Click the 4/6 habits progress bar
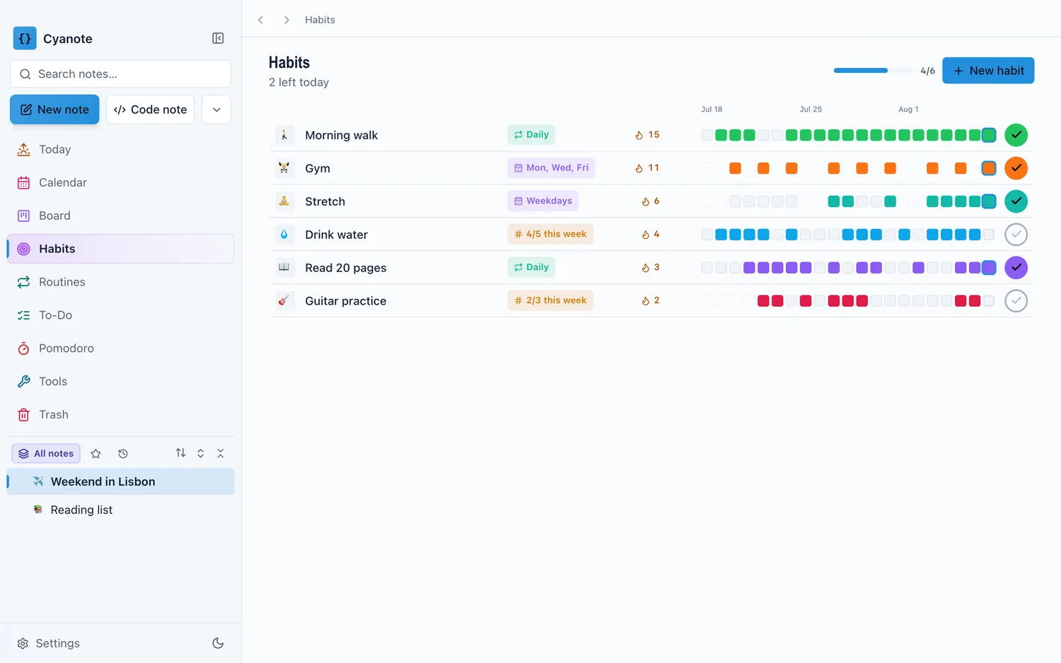1061x663 pixels. click(x=873, y=71)
